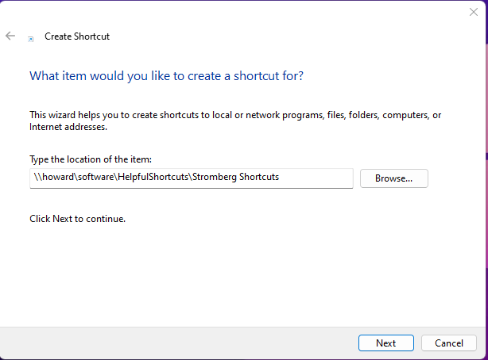The width and height of the screenshot is (488, 360).
Task: Click the word 'howard' in the path
Action: click(x=56, y=178)
